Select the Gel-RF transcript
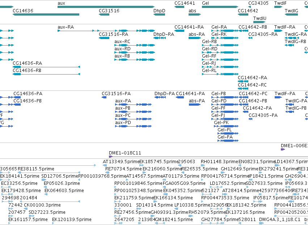The width and height of the screenshot is (308, 225). click(220, 60)
